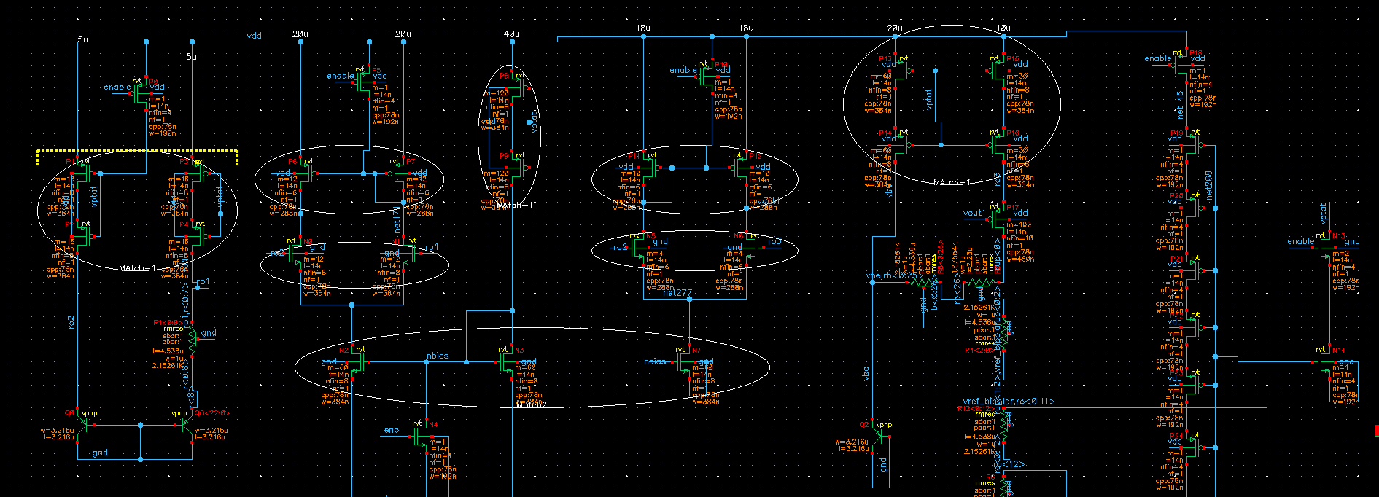Viewport: 1379px width, 497px height.
Task: Select the Q0<22:0> vpnp bipolar transistor
Action: click(x=188, y=426)
